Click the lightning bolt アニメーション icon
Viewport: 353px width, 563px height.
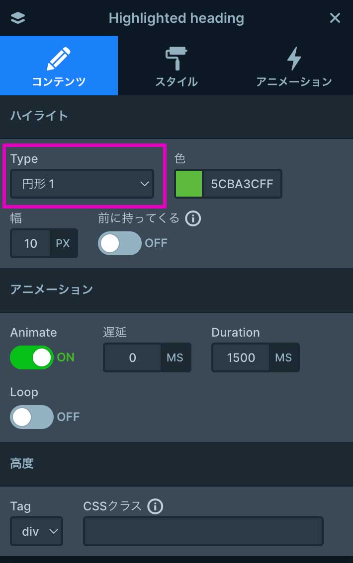294,59
